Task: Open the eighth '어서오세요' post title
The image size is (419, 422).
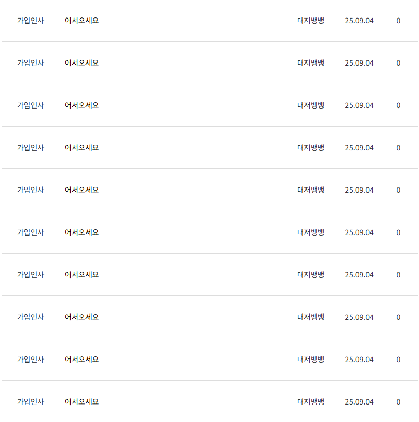Action: [x=82, y=317]
